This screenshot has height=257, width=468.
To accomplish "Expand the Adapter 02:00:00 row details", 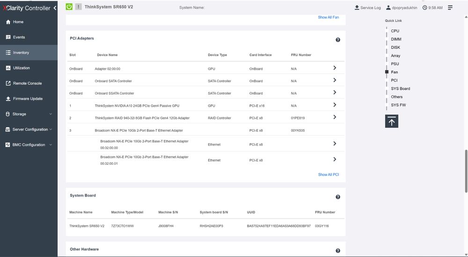I will pyautogui.click(x=335, y=68).
